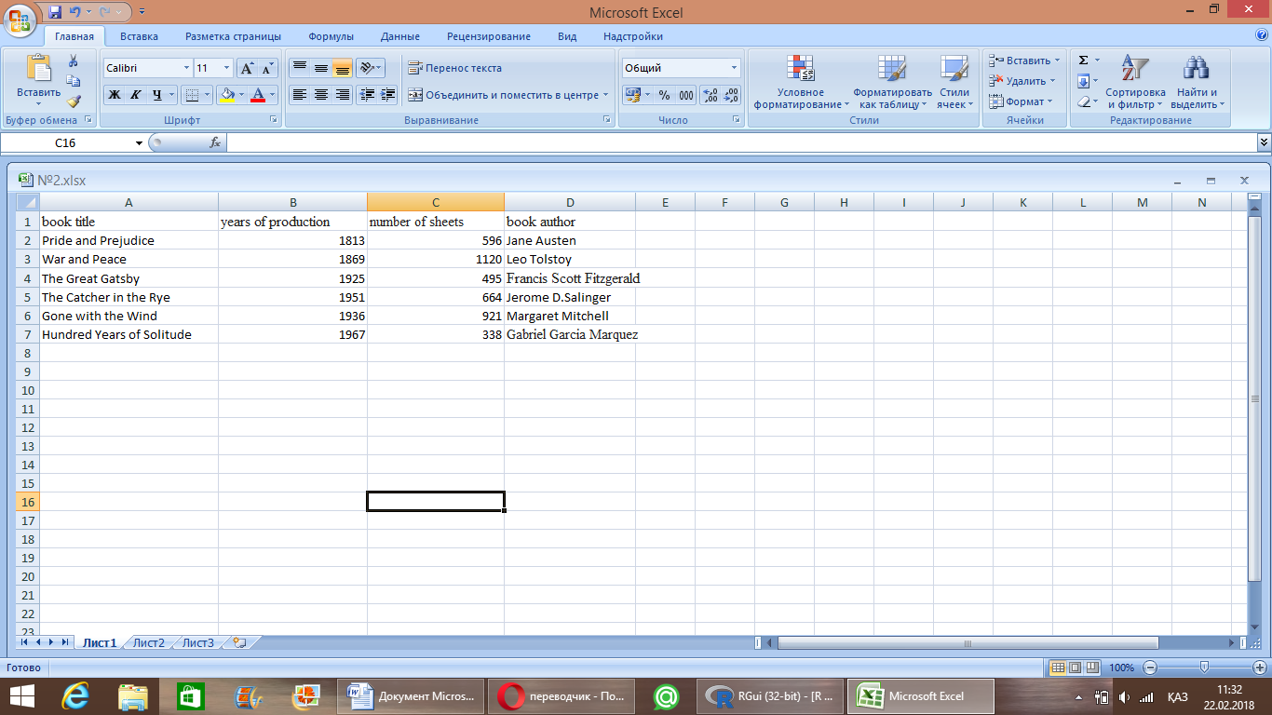Open the text orientation tool

coord(370,68)
